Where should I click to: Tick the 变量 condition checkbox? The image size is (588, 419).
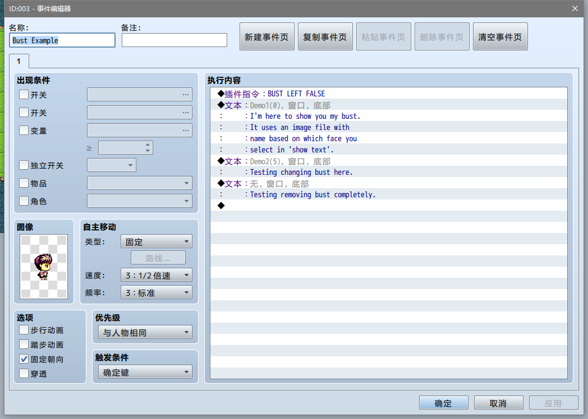pos(24,131)
